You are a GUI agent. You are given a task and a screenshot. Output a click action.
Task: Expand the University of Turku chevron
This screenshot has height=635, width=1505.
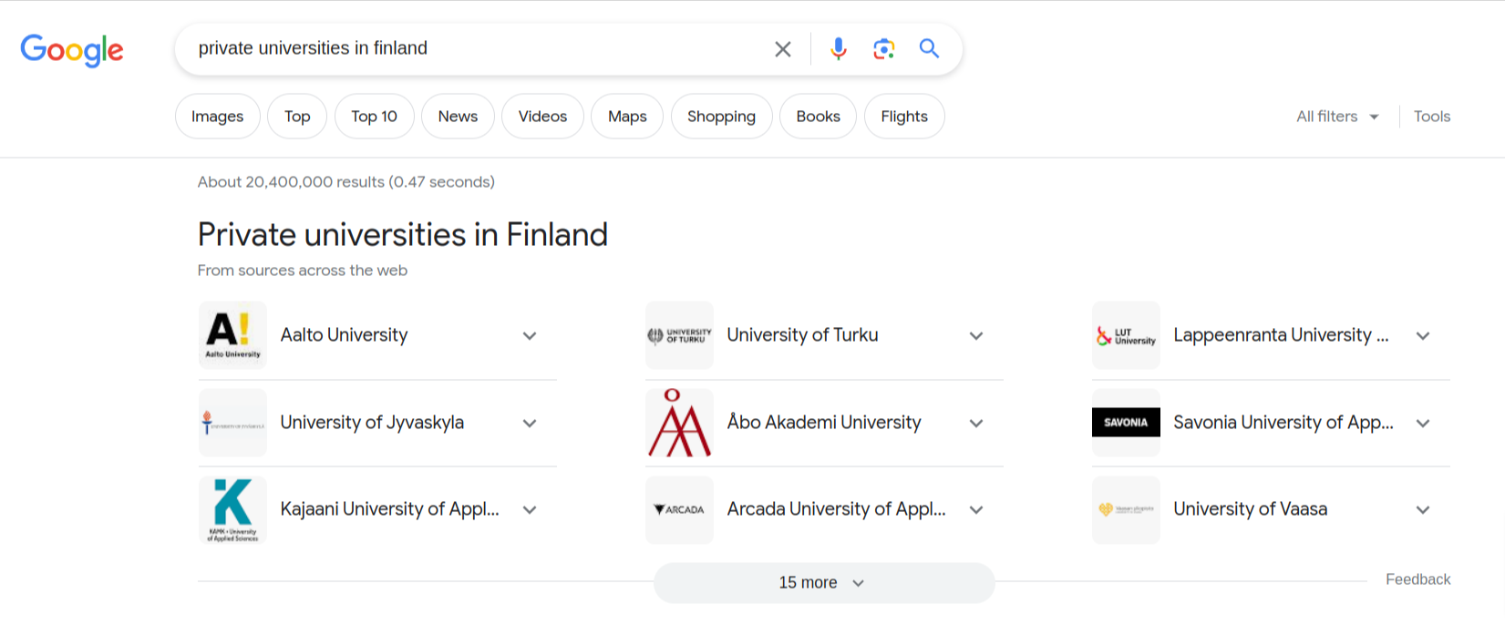(x=976, y=336)
